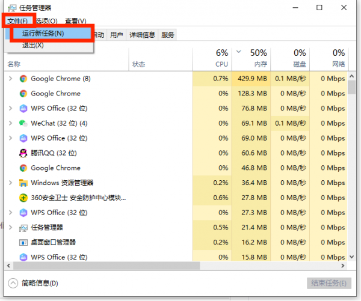The width and height of the screenshot is (361, 301).
Task: Click the Windows 资源管理器 folder icon
Action: tap(23, 183)
